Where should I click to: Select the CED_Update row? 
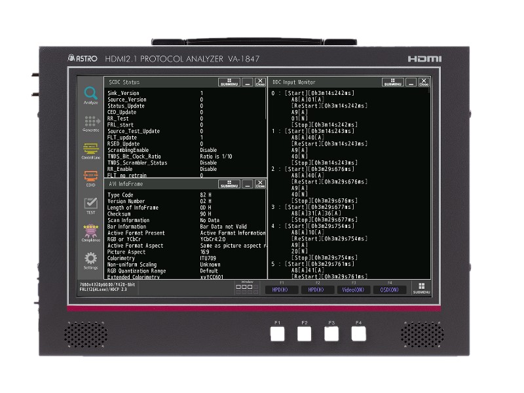click(x=186, y=112)
